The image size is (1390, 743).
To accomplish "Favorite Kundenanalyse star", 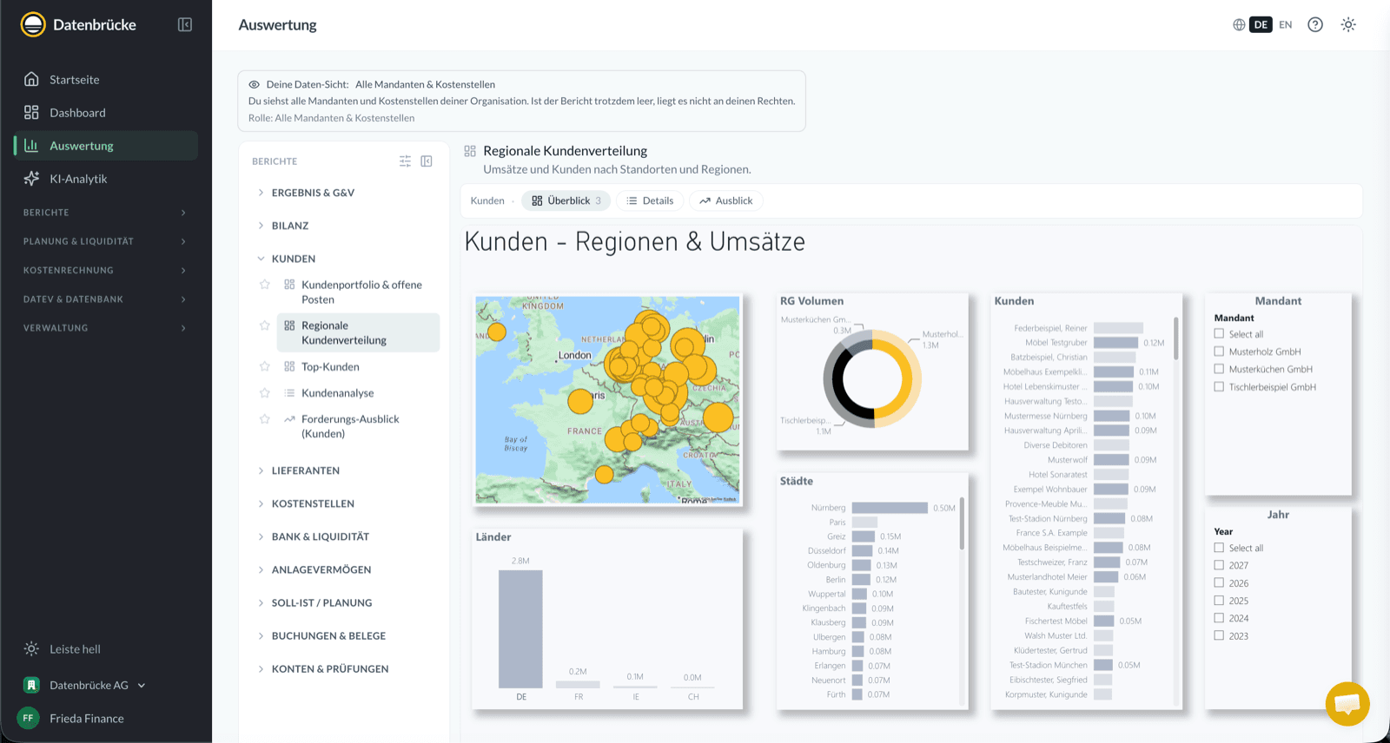I will point(265,392).
